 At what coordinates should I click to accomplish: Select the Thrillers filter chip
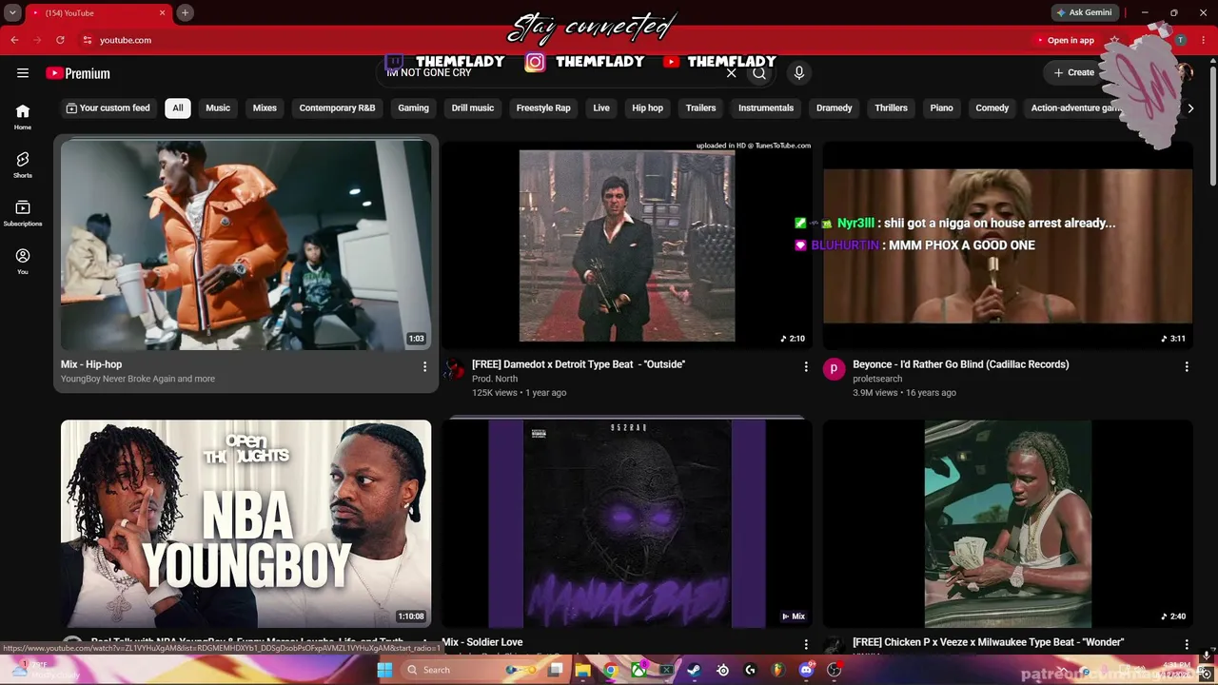(x=892, y=108)
